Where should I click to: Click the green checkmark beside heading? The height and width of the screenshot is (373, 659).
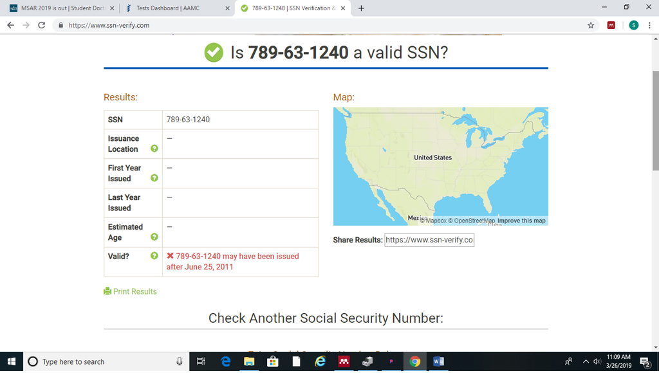214,53
